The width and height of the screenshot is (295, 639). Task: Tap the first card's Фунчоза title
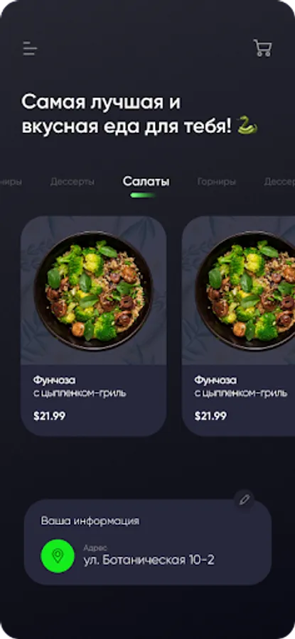coord(54,381)
